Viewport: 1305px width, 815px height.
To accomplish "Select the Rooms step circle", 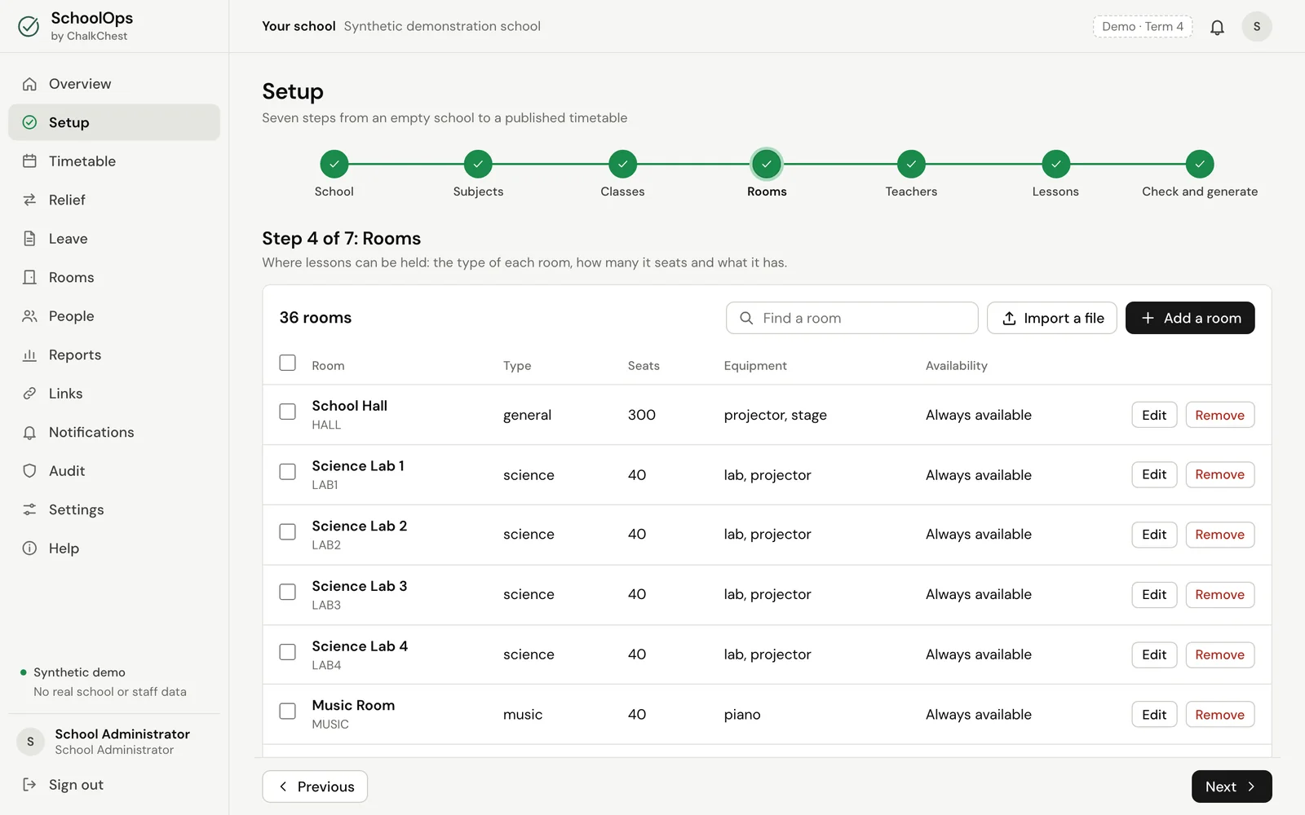I will tap(767, 164).
